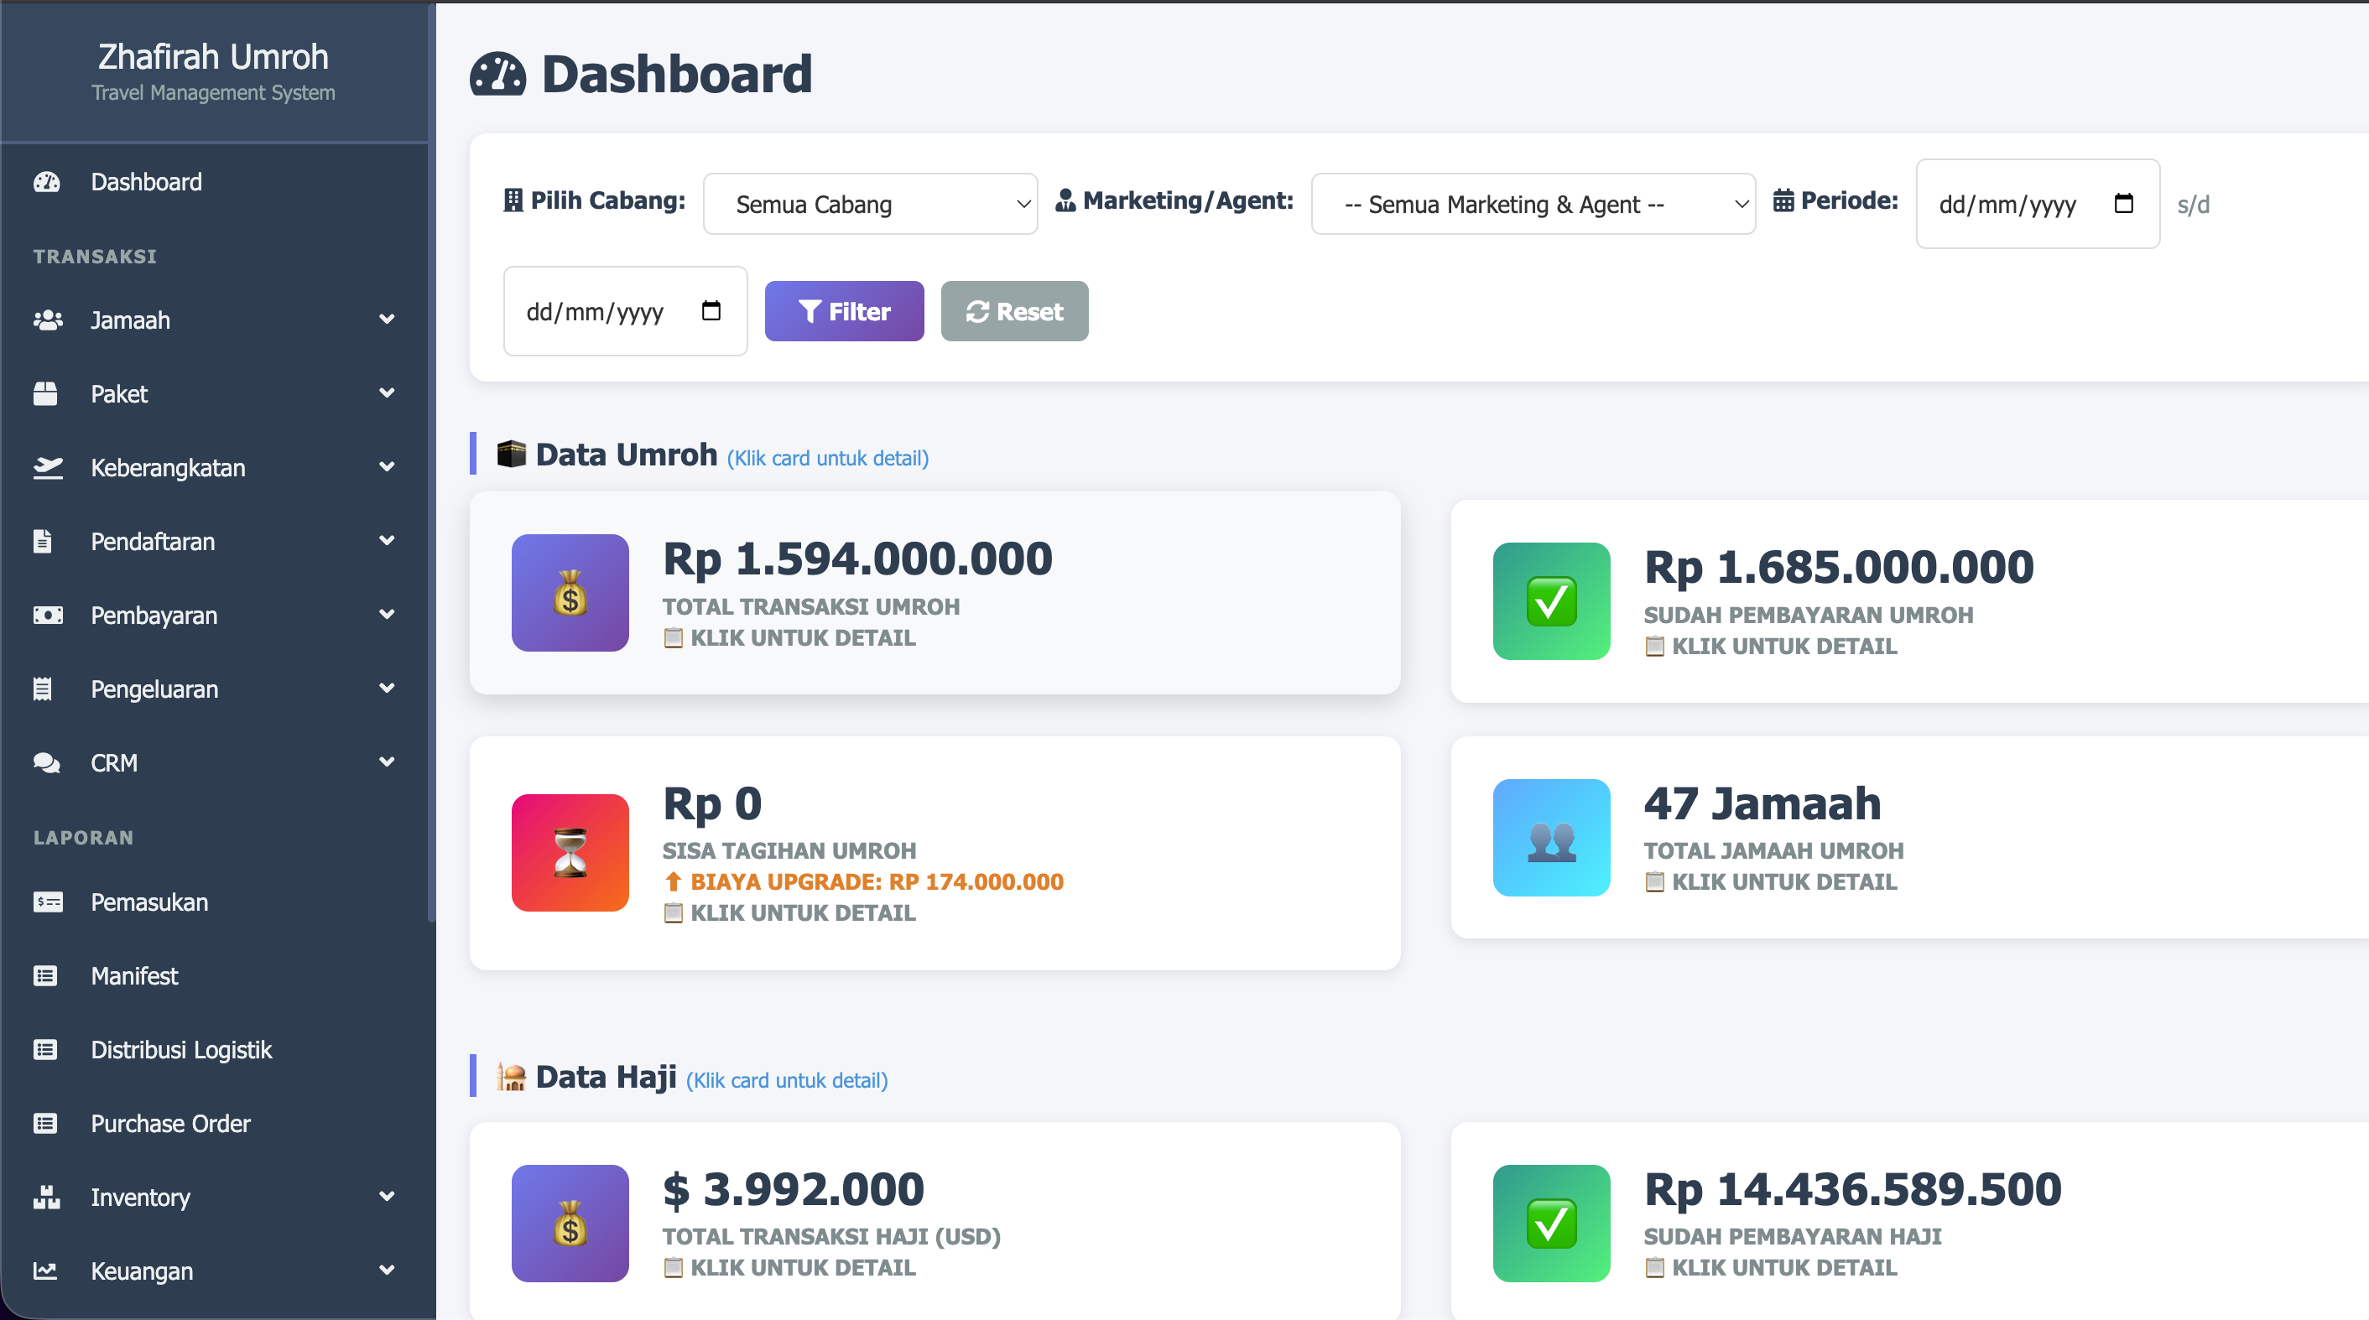Click the money bag icon on Total Transaksi Umroh

pos(570,593)
